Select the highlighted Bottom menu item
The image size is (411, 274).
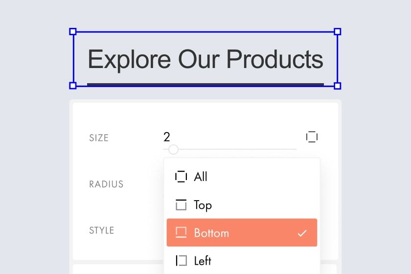point(242,232)
